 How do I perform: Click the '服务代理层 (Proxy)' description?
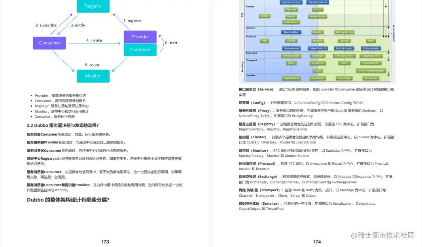[x=311, y=113]
